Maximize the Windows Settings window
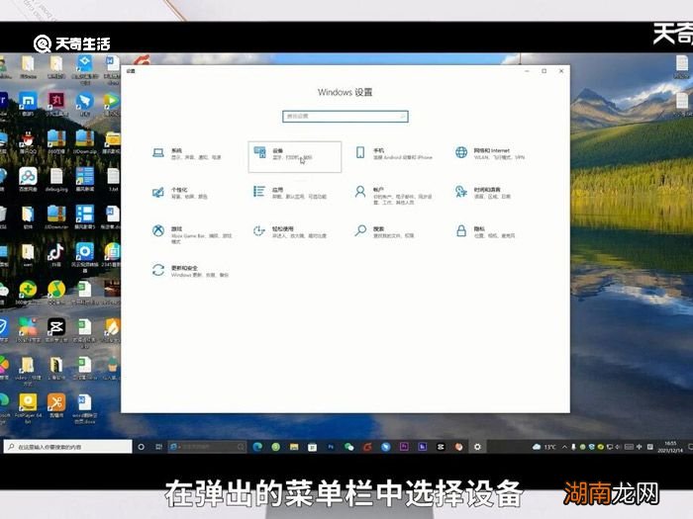693x519 pixels. [x=544, y=71]
